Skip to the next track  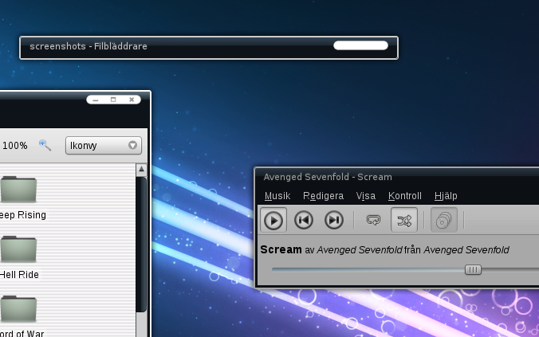coord(334,220)
